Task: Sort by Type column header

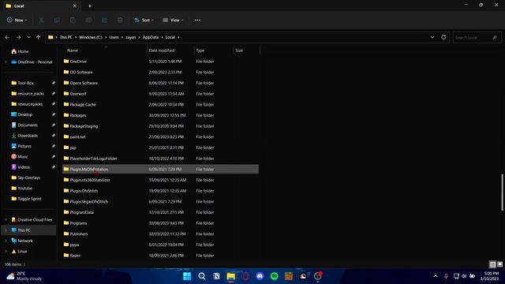Action: [x=200, y=50]
